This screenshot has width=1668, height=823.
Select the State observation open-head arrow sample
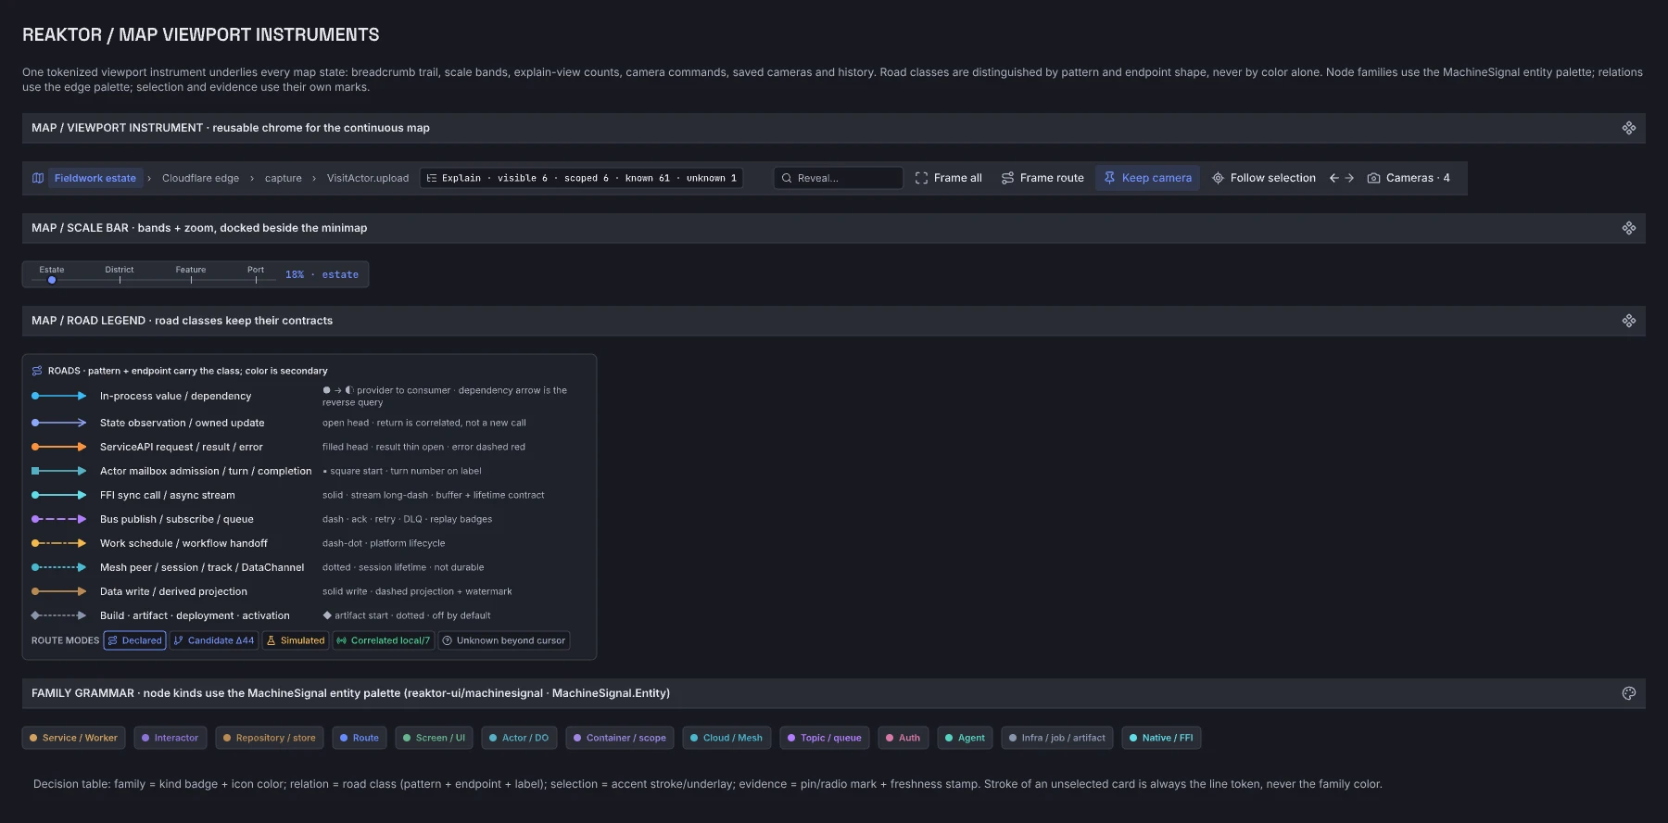(x=59, y=423)
